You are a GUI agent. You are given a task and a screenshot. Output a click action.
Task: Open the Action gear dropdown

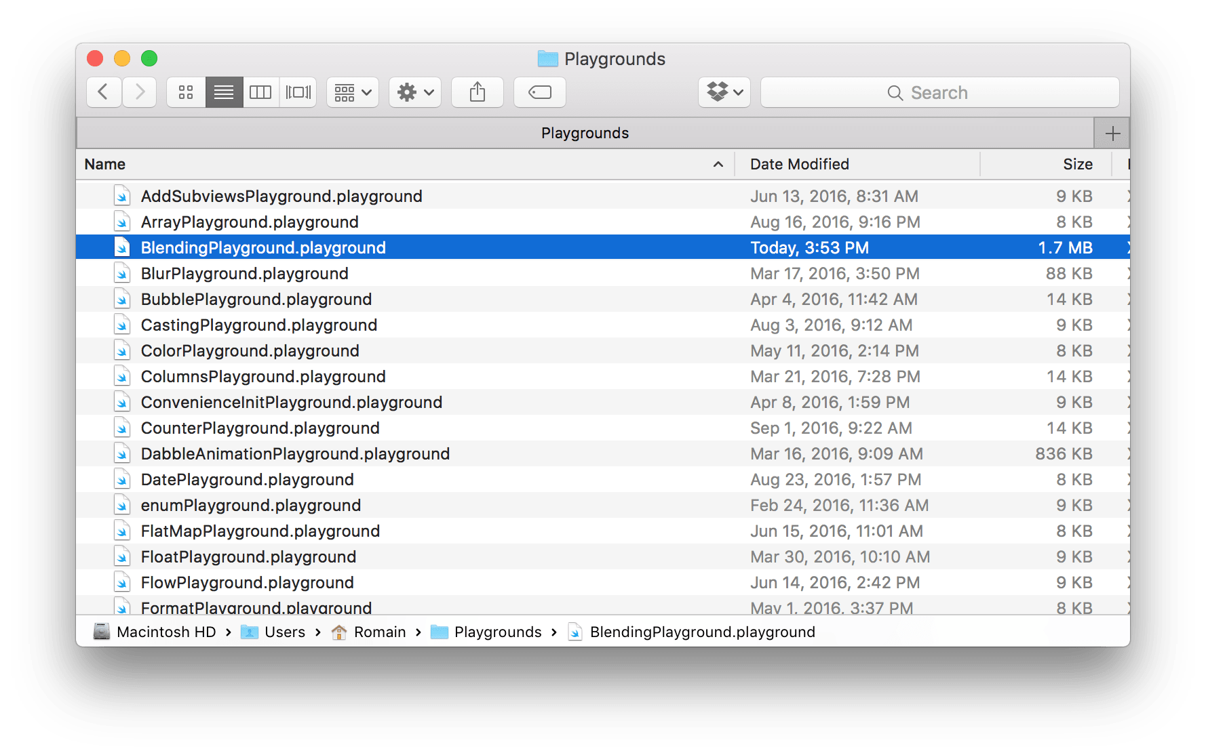(414, 91)
